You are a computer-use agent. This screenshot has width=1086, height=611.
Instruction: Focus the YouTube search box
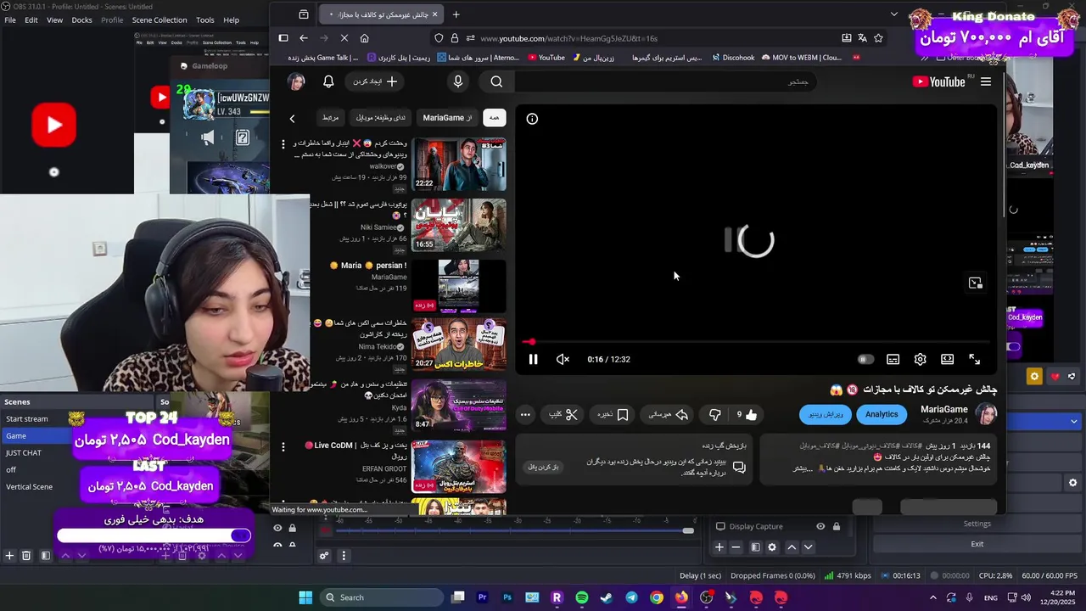pyautogui.click(x=665, y=81)
